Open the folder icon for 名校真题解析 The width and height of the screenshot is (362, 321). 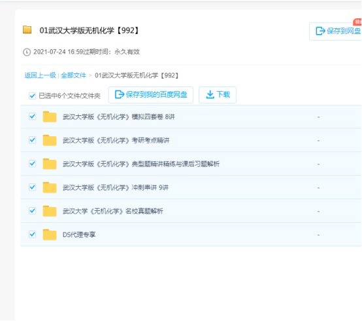50,211
